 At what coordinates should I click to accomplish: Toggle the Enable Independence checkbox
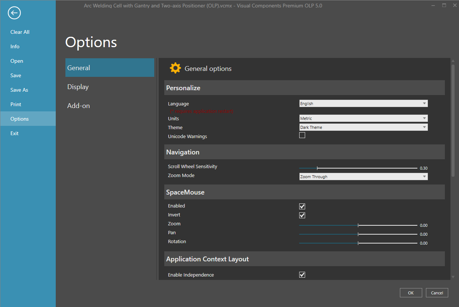pos(302,275)
